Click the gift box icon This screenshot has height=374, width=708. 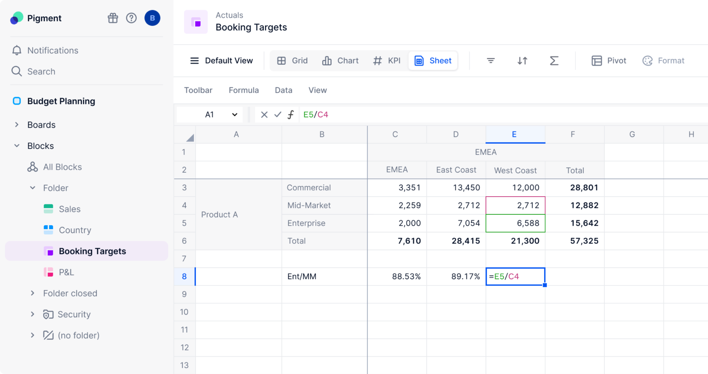(113, 18)
